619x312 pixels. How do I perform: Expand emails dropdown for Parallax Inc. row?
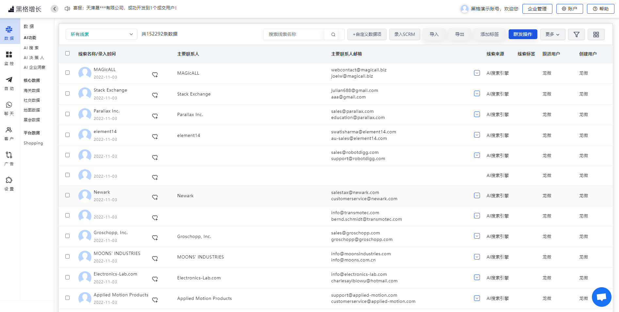pyautogui.click(x=477, y=114)
